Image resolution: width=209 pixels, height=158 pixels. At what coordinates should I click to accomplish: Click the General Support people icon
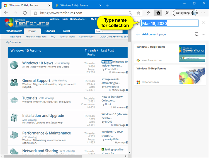point(14,82)
